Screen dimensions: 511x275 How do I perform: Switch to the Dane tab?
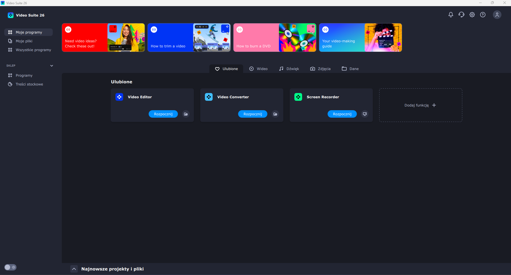point(350,69)
